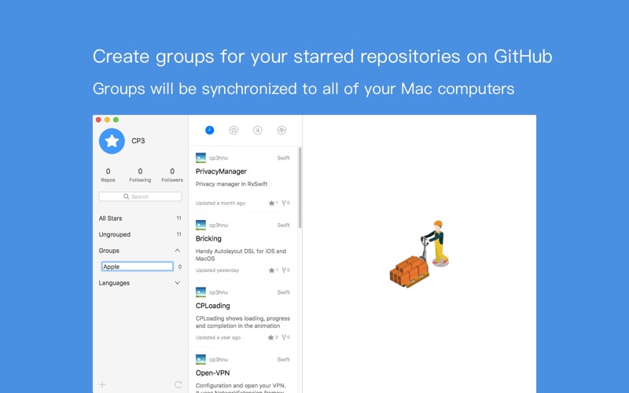Click 'Updated a month ago' text
The height and width of the screenshot is (393, 629).
220,204
